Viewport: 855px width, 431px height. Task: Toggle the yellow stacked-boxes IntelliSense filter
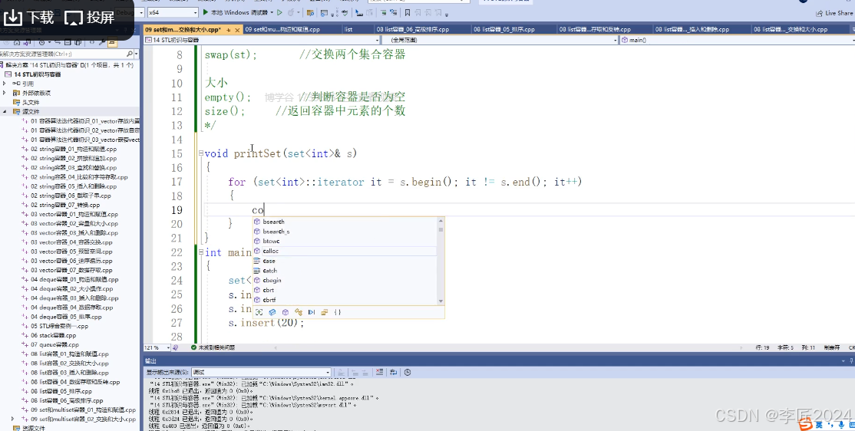point(325,312)
